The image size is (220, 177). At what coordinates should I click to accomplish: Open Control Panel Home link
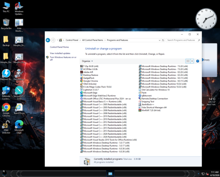pos(59,47)
